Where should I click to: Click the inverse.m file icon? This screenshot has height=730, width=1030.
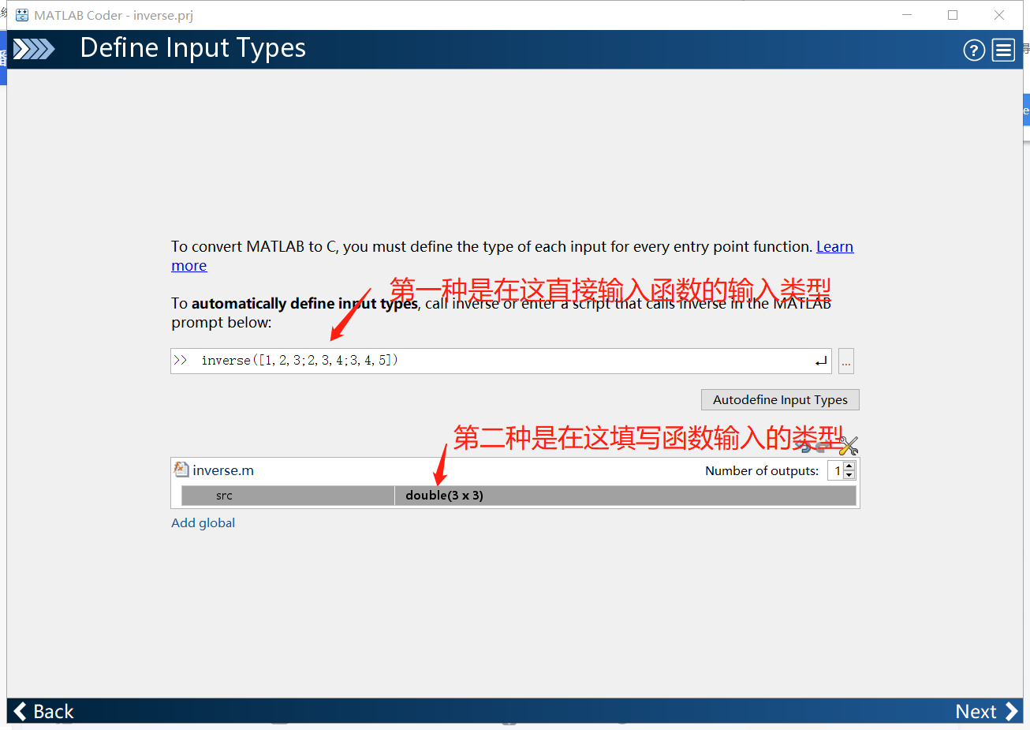(x=181, y=470)
